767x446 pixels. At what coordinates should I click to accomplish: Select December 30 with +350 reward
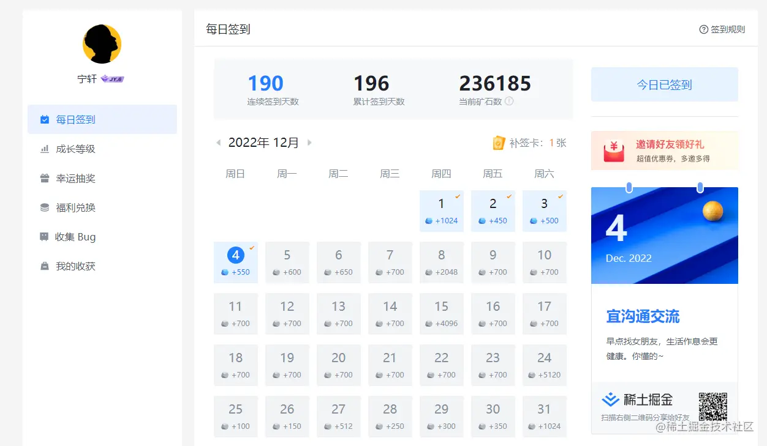point(493,417)
